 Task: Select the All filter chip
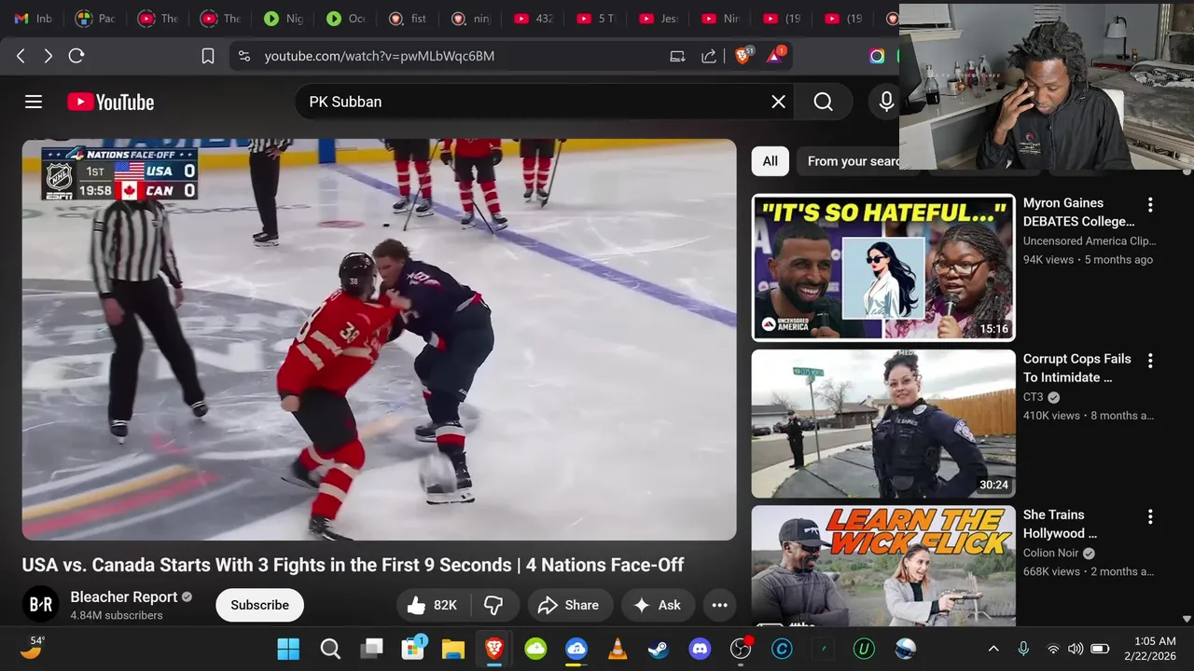pos(770,161)
